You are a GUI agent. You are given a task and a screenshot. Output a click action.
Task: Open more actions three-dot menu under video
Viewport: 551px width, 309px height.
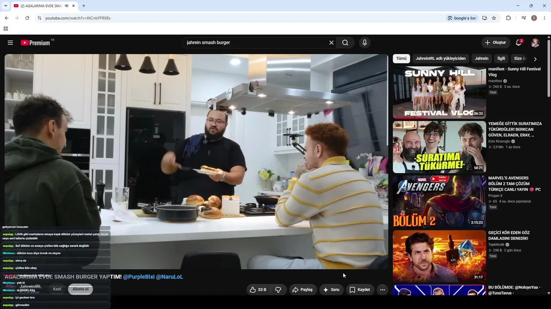382,290
